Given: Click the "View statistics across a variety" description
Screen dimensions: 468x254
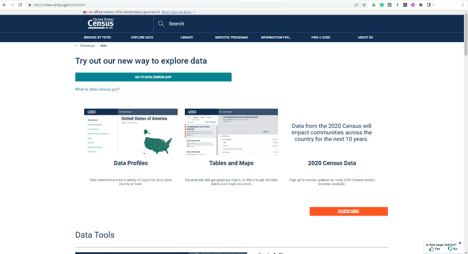Looking at the screenshot, I should click(x=130, y=182).
